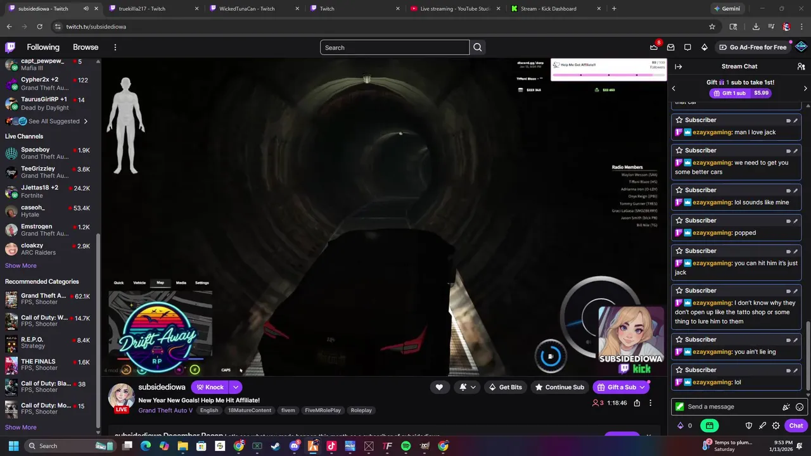Open the Knock button dropdown arrow
The width and height of the screenshot is (811, 456).
[x=236, y=387]
